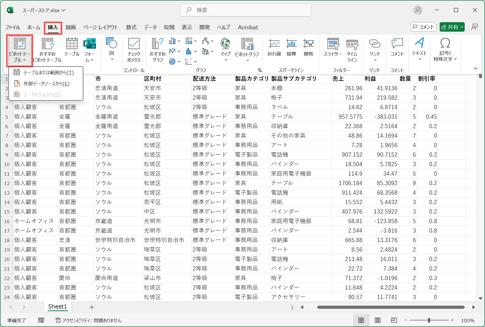
Task: Open the Draw tab
Action: (x=71, y=27)
